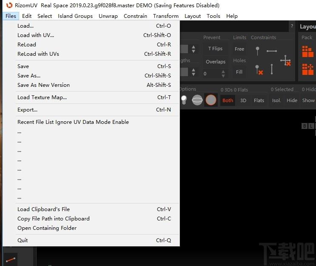Select the wireframe sphere display icon
The width and height of the screenshot is (316, 266).
[x=197, y=100]
